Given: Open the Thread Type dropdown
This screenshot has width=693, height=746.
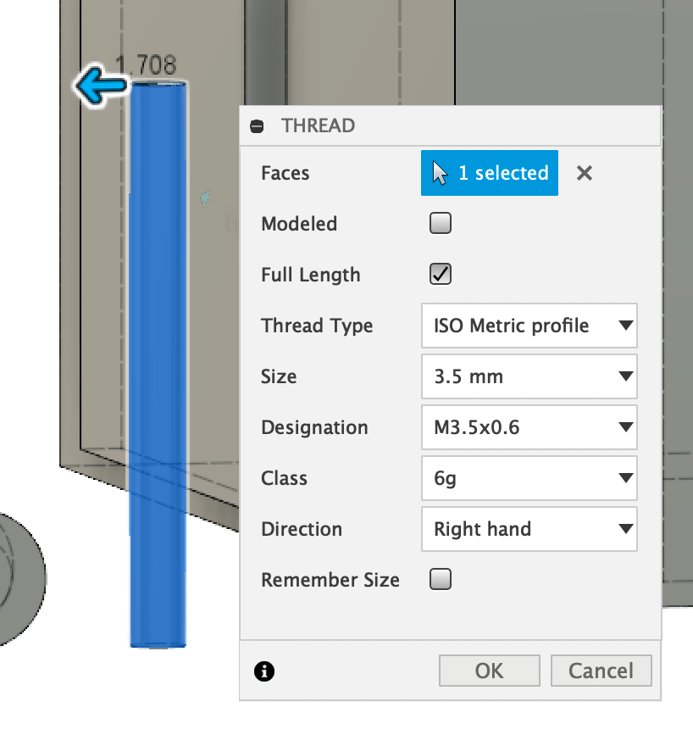Looking at the screenshot, I should coord(529,326).
